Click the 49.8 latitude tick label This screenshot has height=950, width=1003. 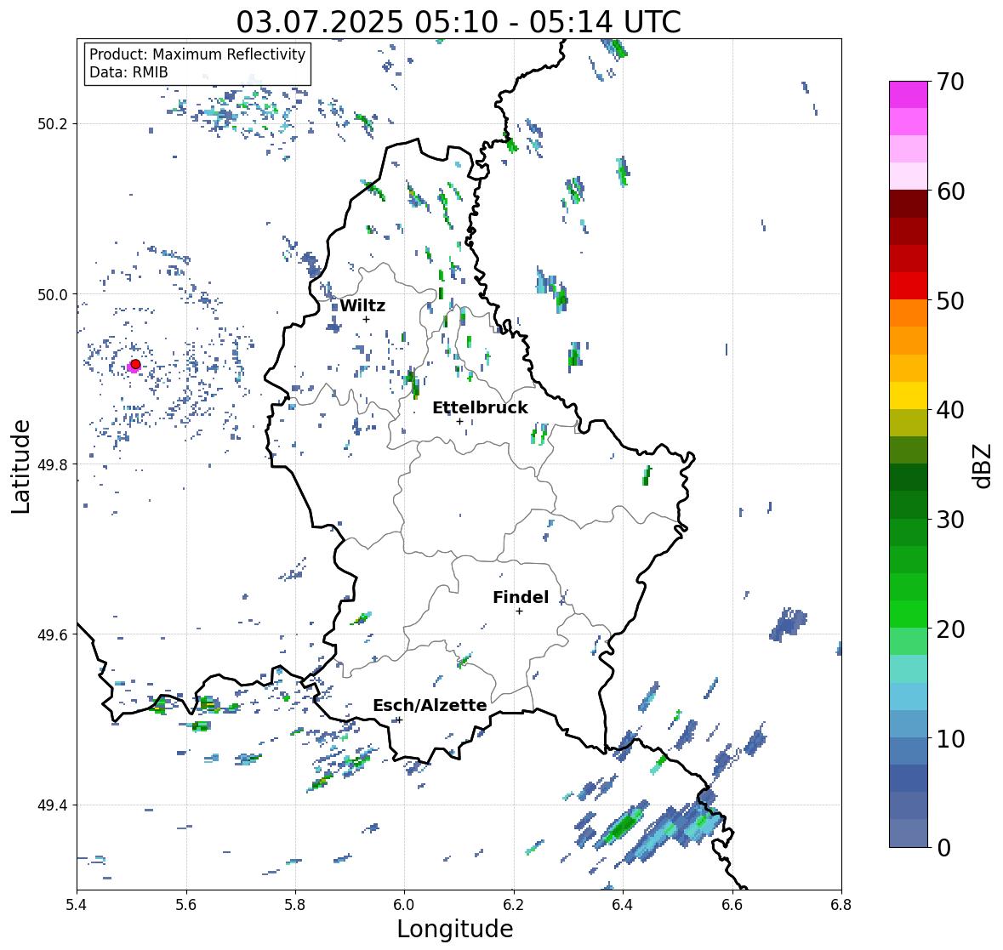click(54, 464)
